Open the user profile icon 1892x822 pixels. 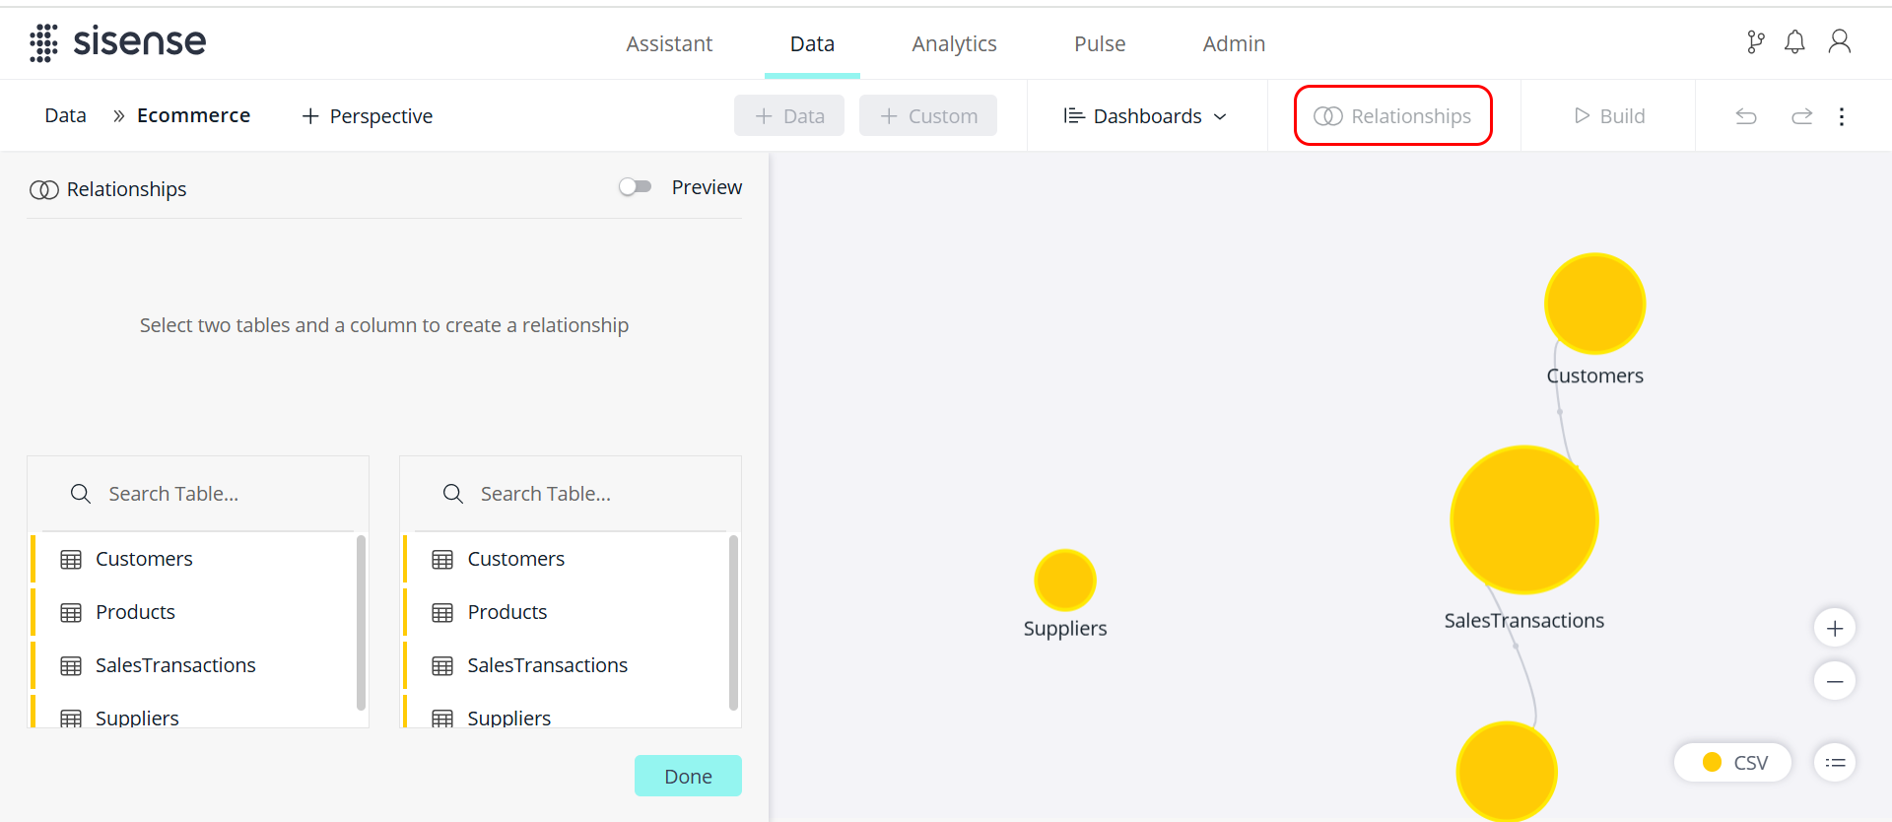click(x=1839, y=42)
